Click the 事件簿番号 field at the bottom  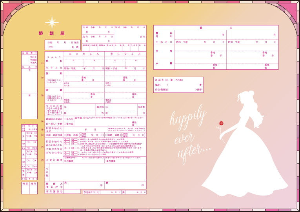click(72, 192)
